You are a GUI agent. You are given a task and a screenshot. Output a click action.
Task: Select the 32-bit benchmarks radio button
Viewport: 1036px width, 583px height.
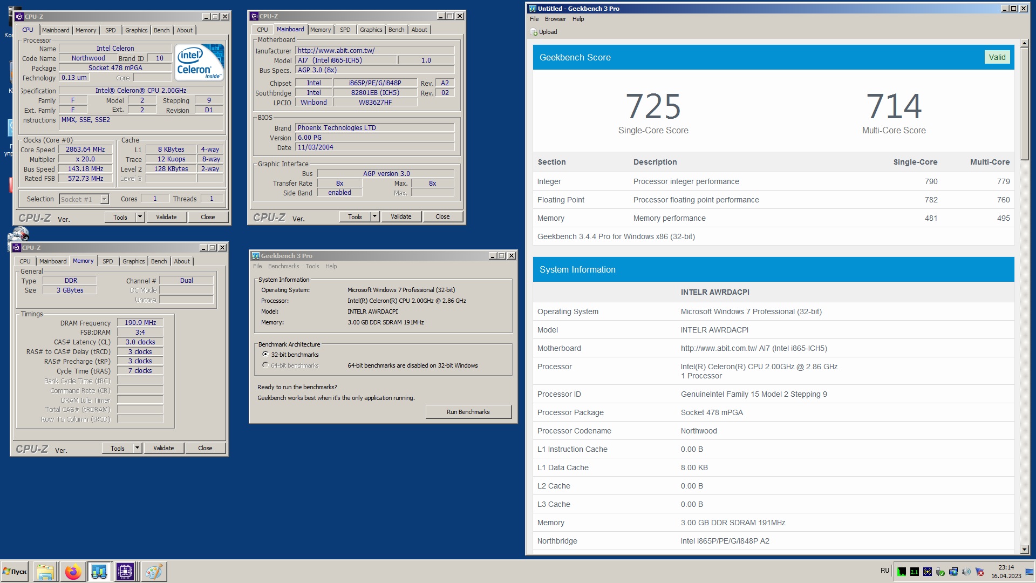click(x=265, y=355)
